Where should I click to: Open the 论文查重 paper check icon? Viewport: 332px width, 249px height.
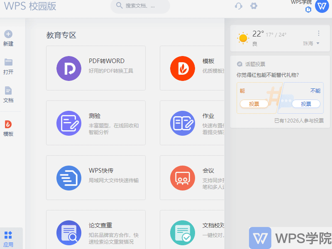(x=69, y=233)
